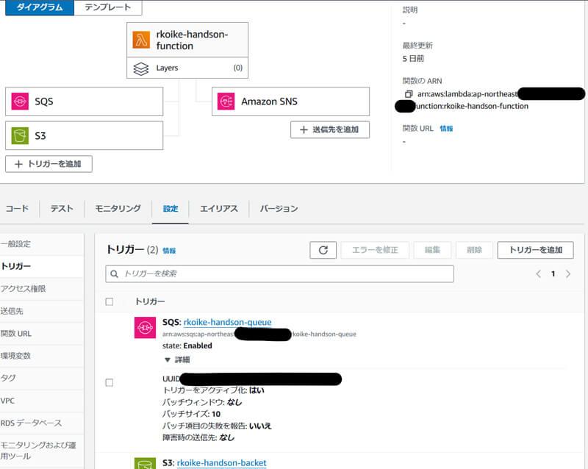Go to next page of triggers
Image resolution: width=588 pixels, height=469 pixels.
point(568,274)
